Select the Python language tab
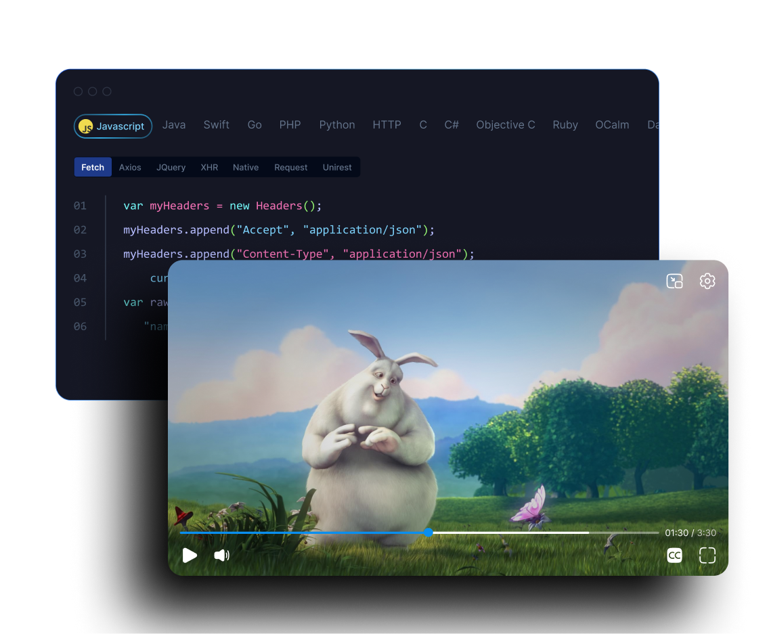Screen dimensions: 769x634 (x=337, y=125)
